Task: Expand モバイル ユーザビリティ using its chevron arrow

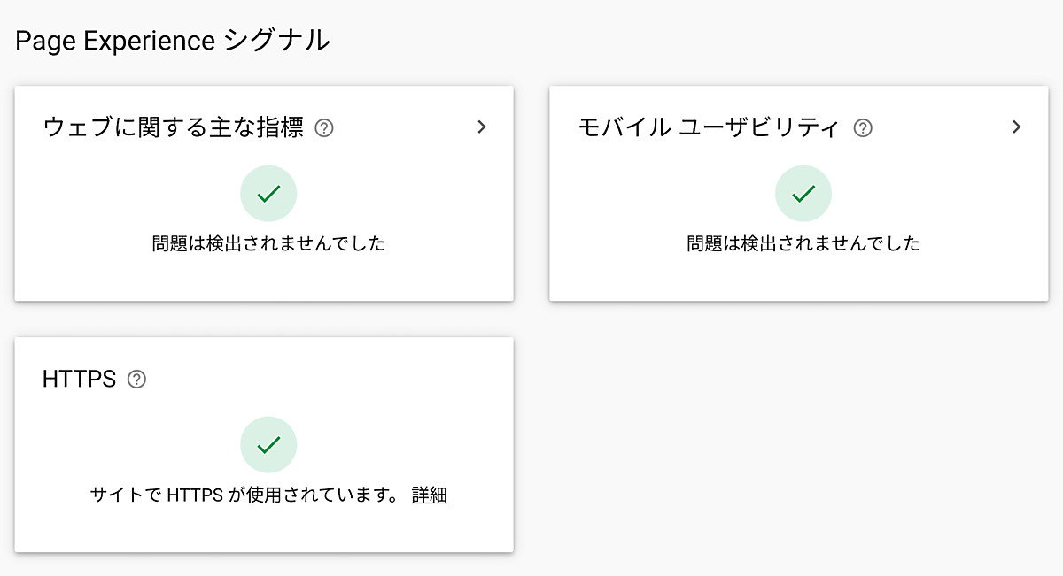Action: click(1016, 127)
